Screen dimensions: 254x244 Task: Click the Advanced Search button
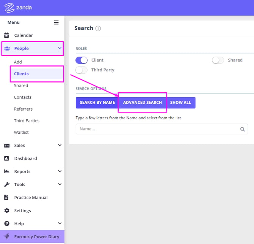point(143,103)
